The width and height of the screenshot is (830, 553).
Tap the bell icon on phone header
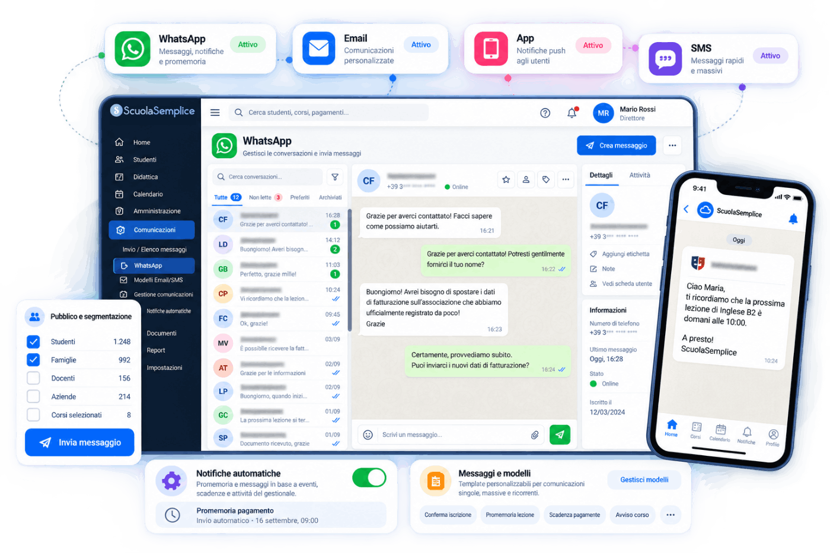coord(793,219)
